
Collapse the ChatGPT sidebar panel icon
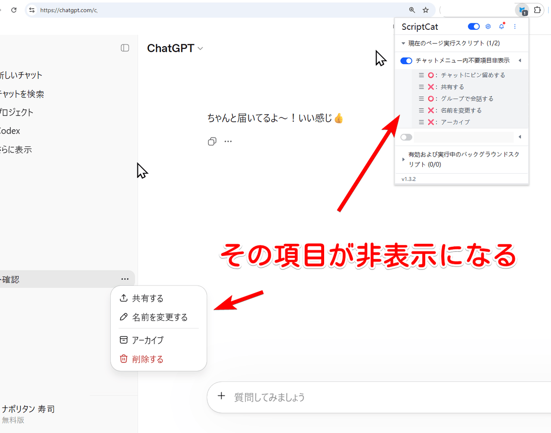coord(125,48)
